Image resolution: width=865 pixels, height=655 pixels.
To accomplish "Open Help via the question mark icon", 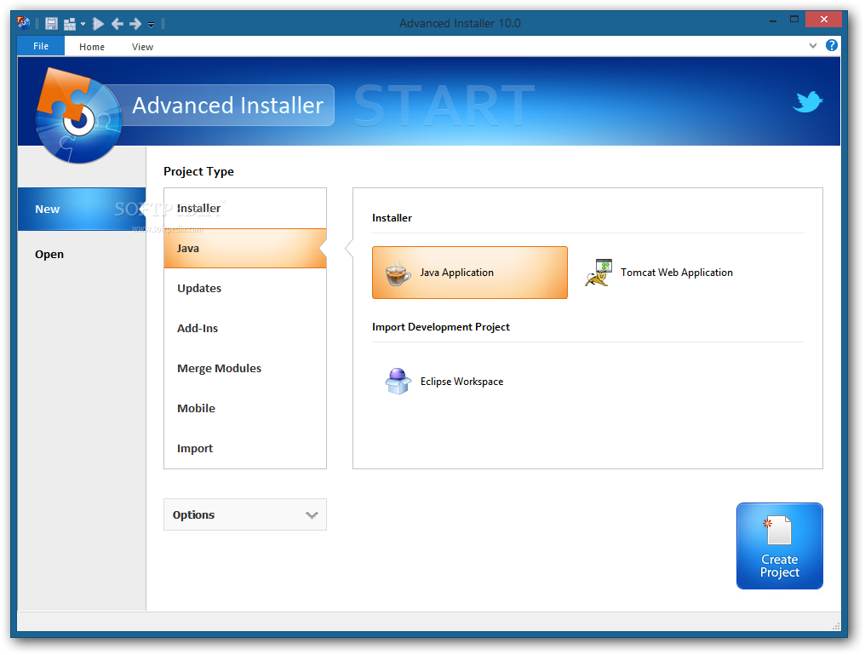I will pos(832,46).
